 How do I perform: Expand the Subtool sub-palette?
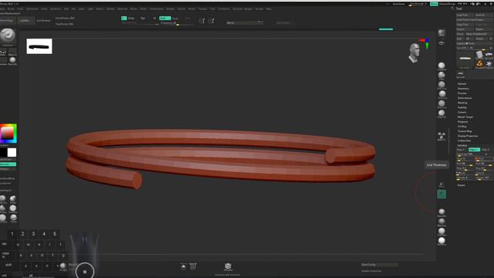coord(462,84)
